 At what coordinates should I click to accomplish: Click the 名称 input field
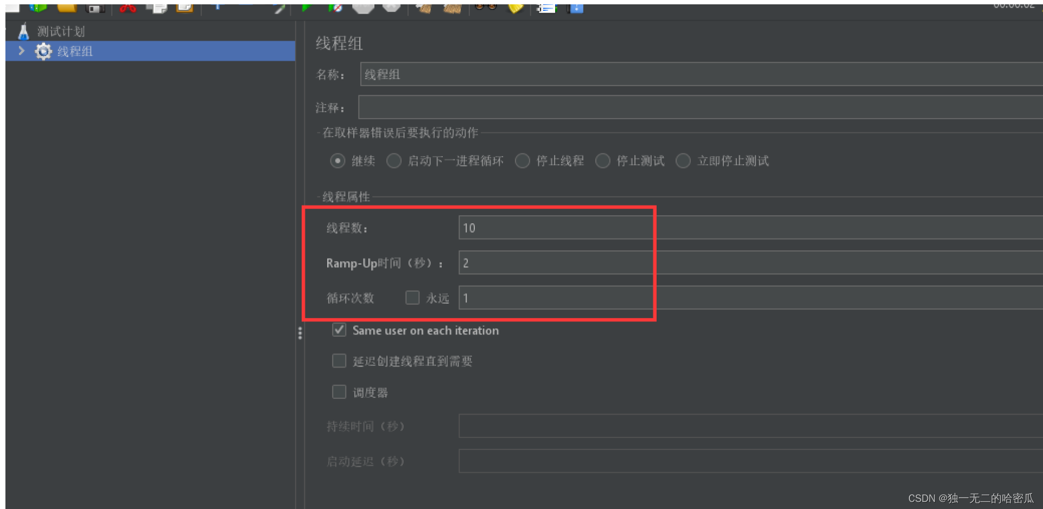(701, 74)
